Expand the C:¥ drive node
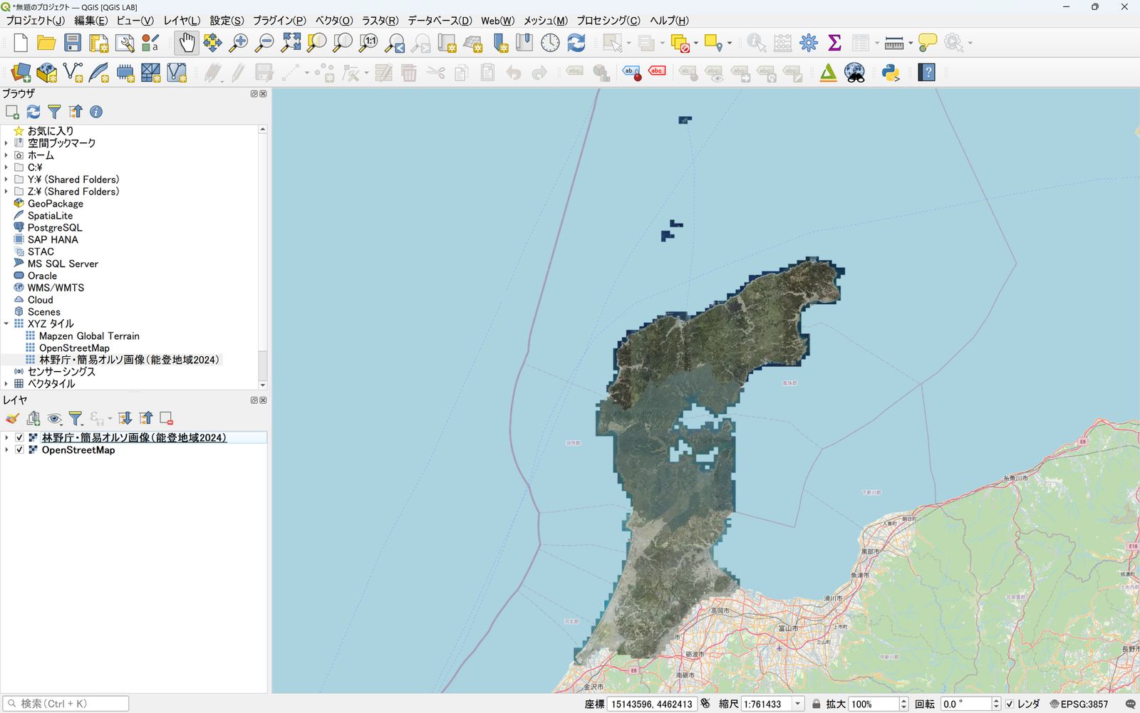The image size is (1140, 713). 6,167
